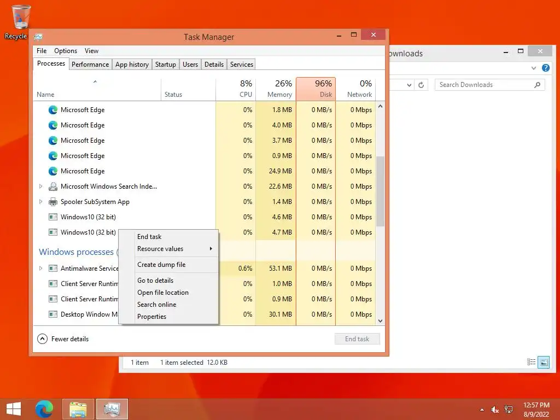
Task: Click the Microsoft Windows Search Indexer icon
Action: pyautogui.click(x=53, y=186)
